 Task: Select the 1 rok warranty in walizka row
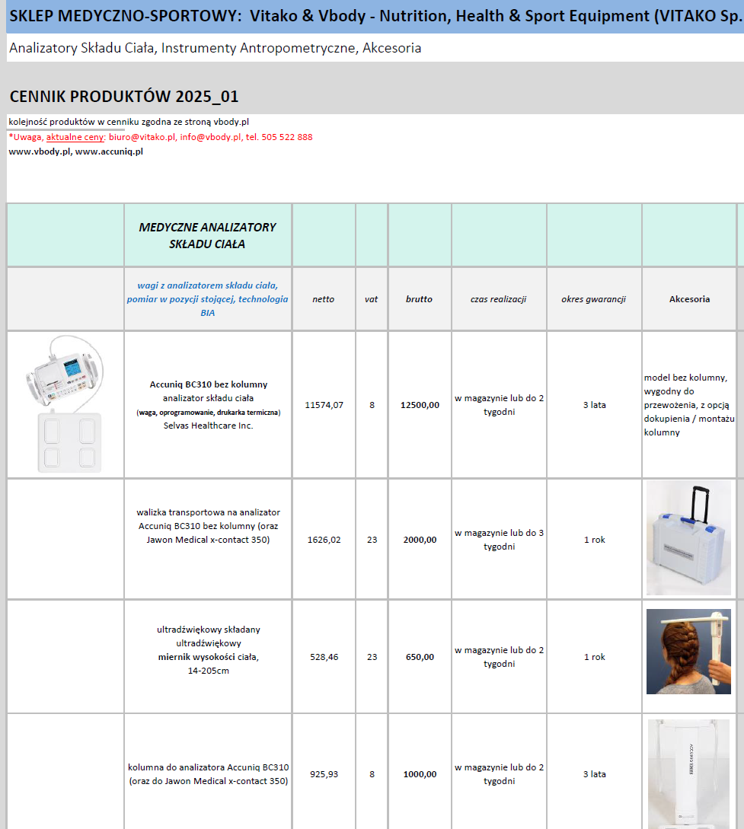(594, 539)
